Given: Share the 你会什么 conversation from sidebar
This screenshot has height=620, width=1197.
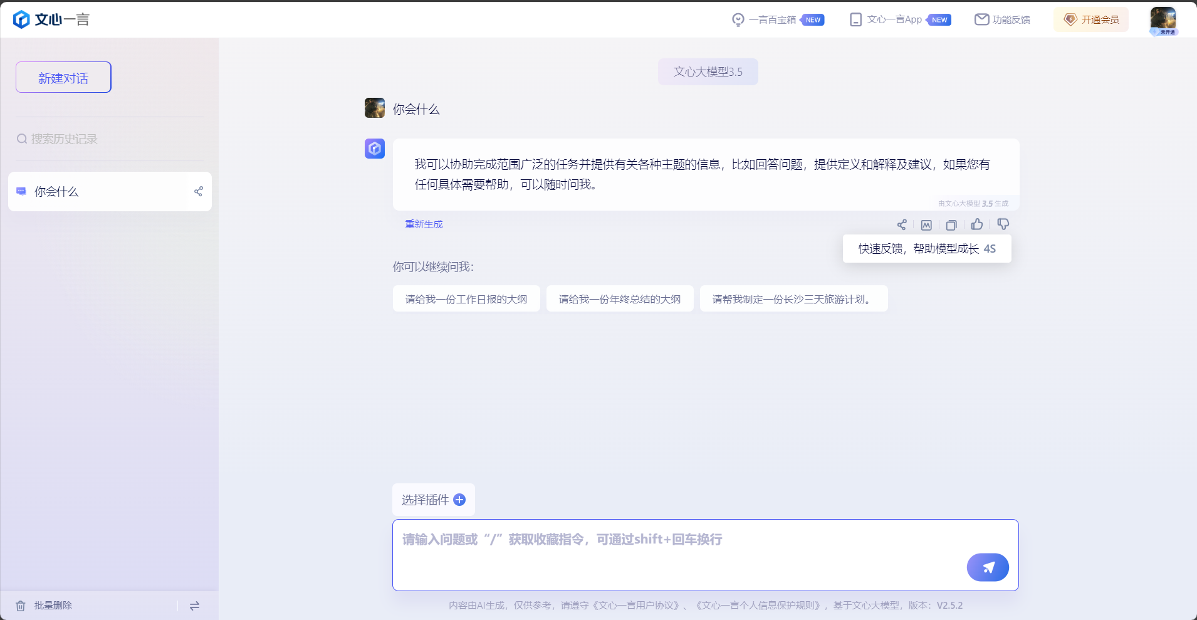Looking at the screenshot, I should 199,191.
